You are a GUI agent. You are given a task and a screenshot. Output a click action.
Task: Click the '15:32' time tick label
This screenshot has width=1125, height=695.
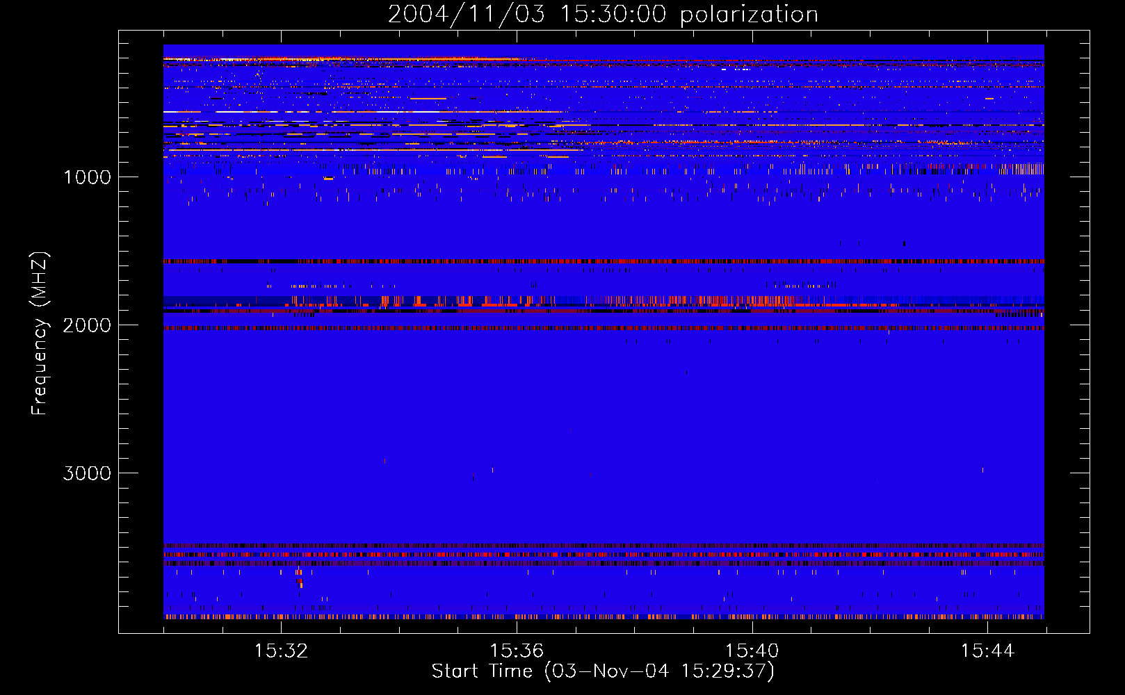(281, 651)
